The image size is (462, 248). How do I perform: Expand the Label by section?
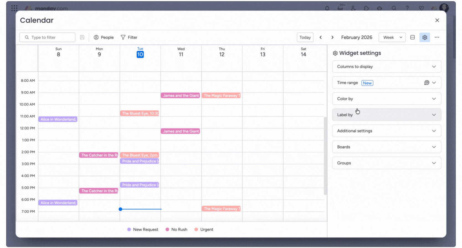coord(386,115)
